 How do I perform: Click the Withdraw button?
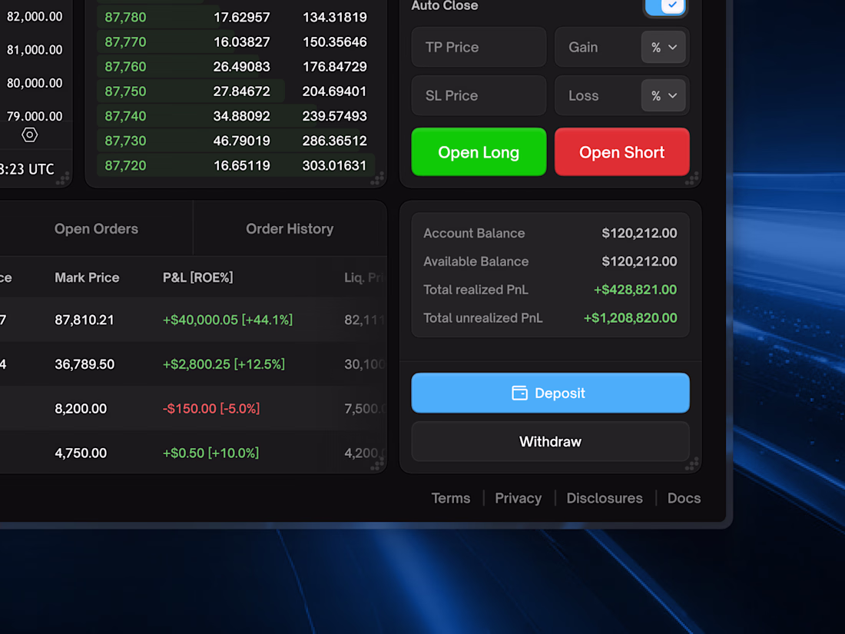pos(550,442)
